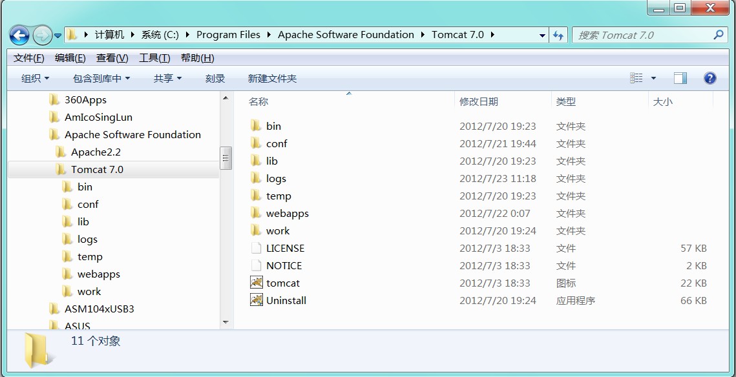This screenshot has height=377, width=736.
Task: Select the Uninstall application icon
Action: tap(257, 300)
